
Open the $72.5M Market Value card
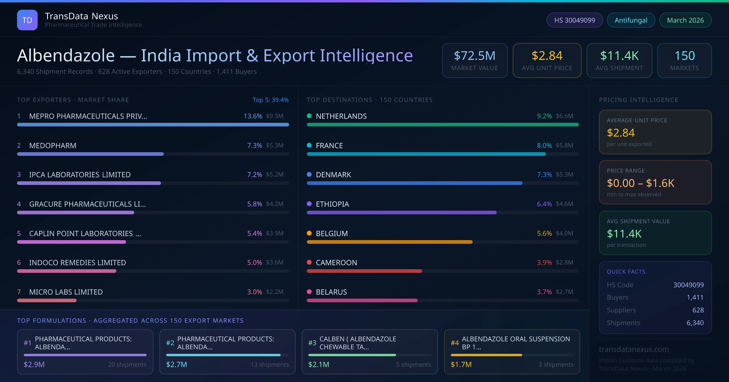coord(474,60)
